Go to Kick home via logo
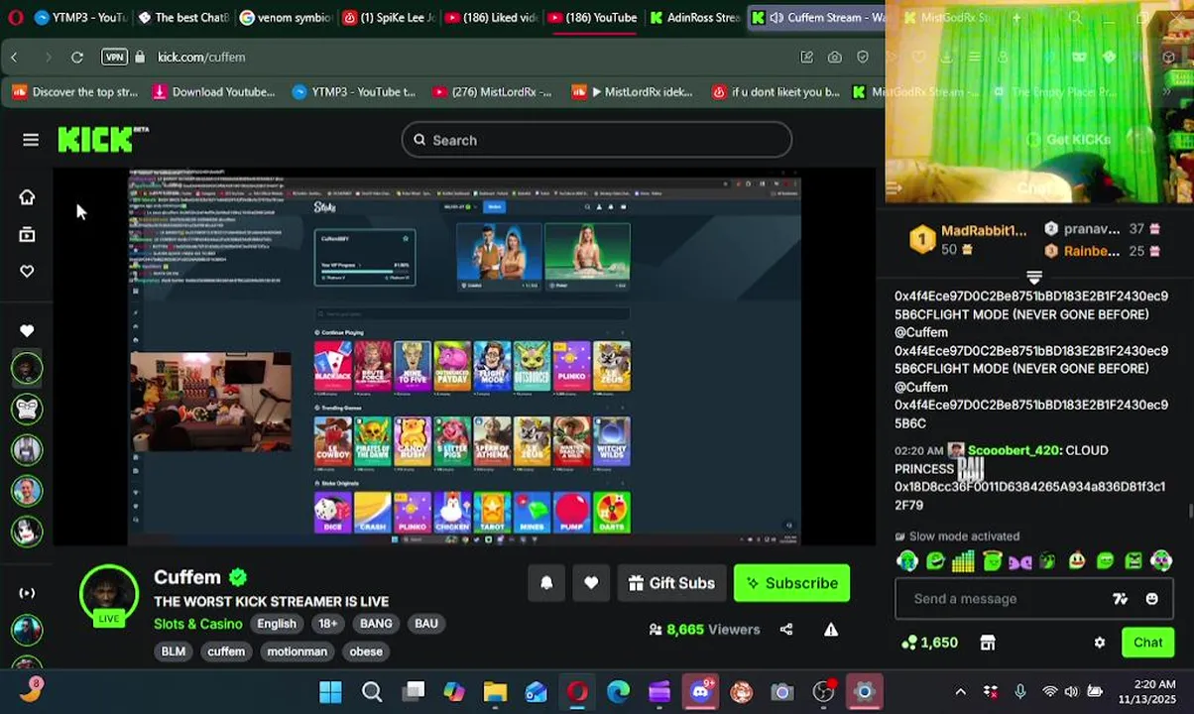This screenshot has width=1194, height=714. coord(102,140)
